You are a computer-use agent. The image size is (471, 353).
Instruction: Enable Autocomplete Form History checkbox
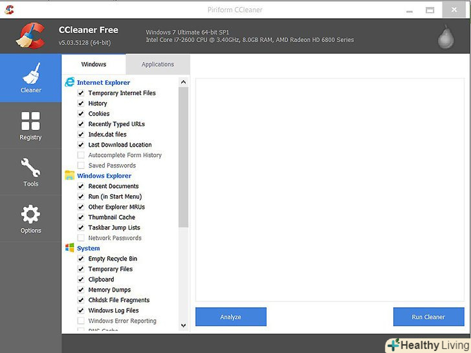click(x=81, y=155)
